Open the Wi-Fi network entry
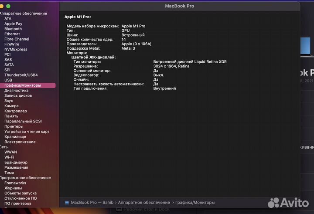 coord(9,157)
